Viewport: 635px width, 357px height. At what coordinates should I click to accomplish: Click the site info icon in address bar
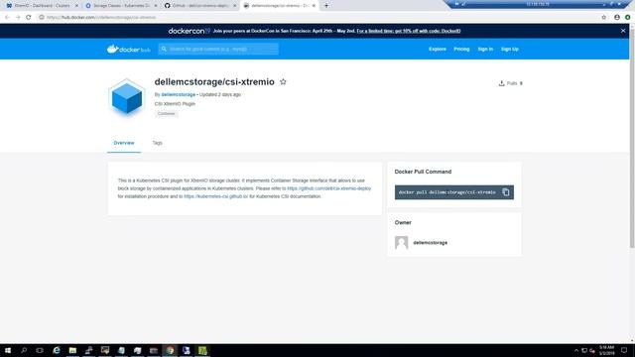[42, 18]
